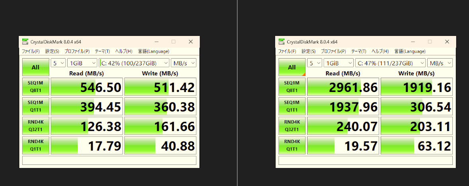The width and height of the screenshot is (469, 186).
Task: Open test count dropdown in left window
Action: (58, 63)
